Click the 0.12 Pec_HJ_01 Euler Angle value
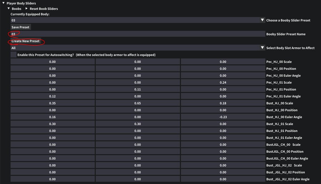 pos(52,96)
